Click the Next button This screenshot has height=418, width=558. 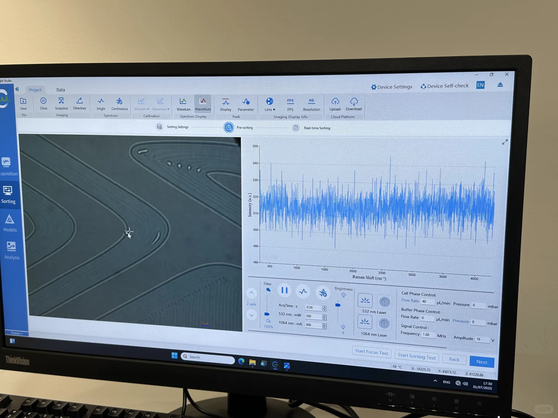[x=482, y=362]
